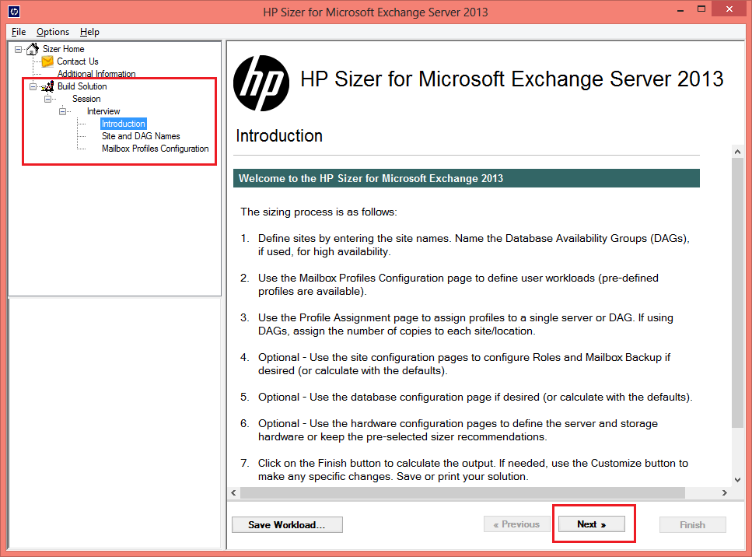
Task: Collapse the Session tree node
Action: (x=47, y=100)
